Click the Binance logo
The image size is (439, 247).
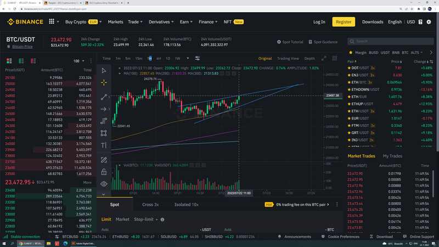click(25, 21)
